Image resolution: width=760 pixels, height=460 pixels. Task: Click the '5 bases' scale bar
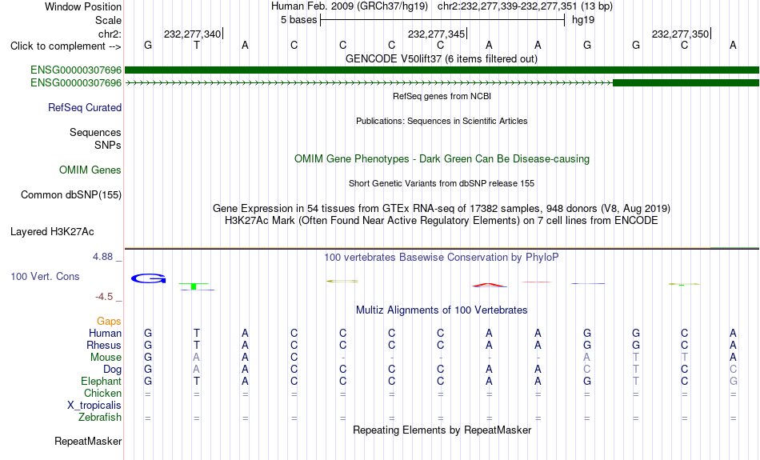point(442,20)
